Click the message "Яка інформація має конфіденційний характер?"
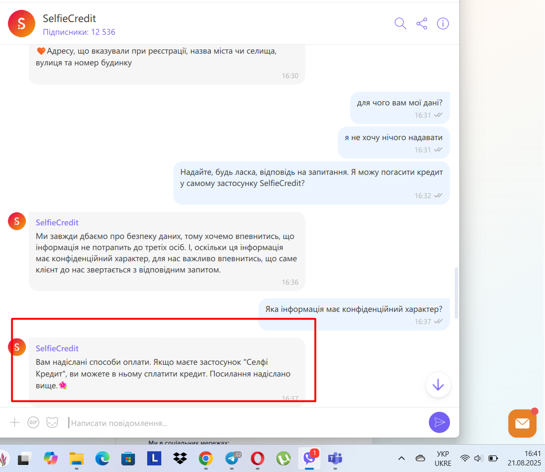The height and width of the screenshot is (472, 545). tap(354, 314)
